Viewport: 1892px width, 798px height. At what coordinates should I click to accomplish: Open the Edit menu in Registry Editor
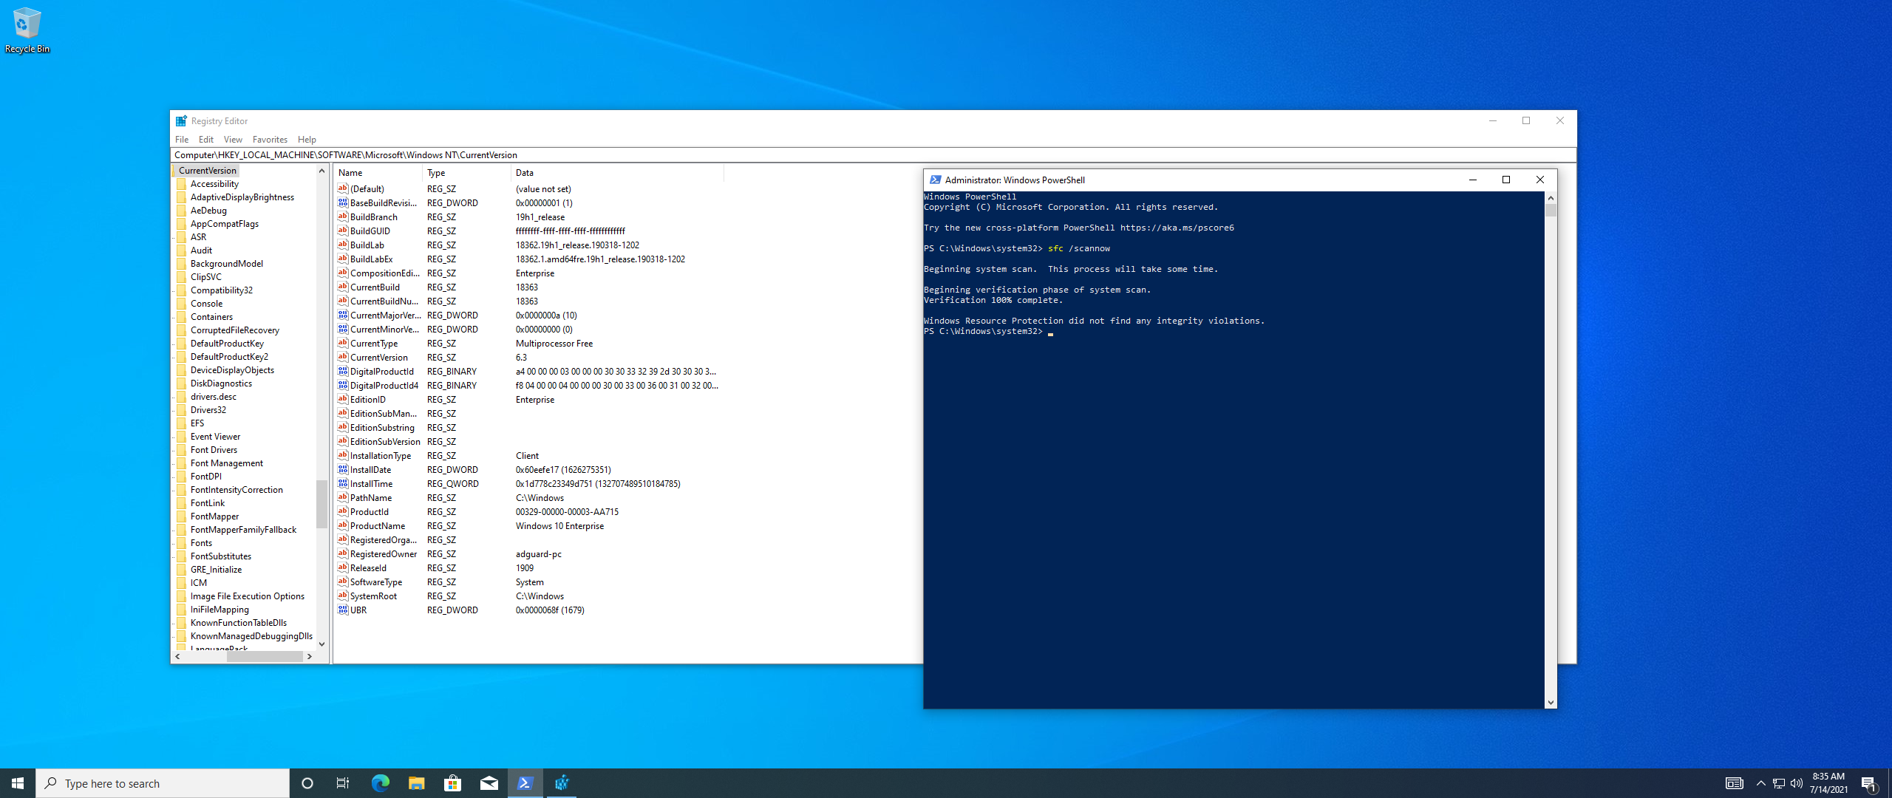(206, 140)
